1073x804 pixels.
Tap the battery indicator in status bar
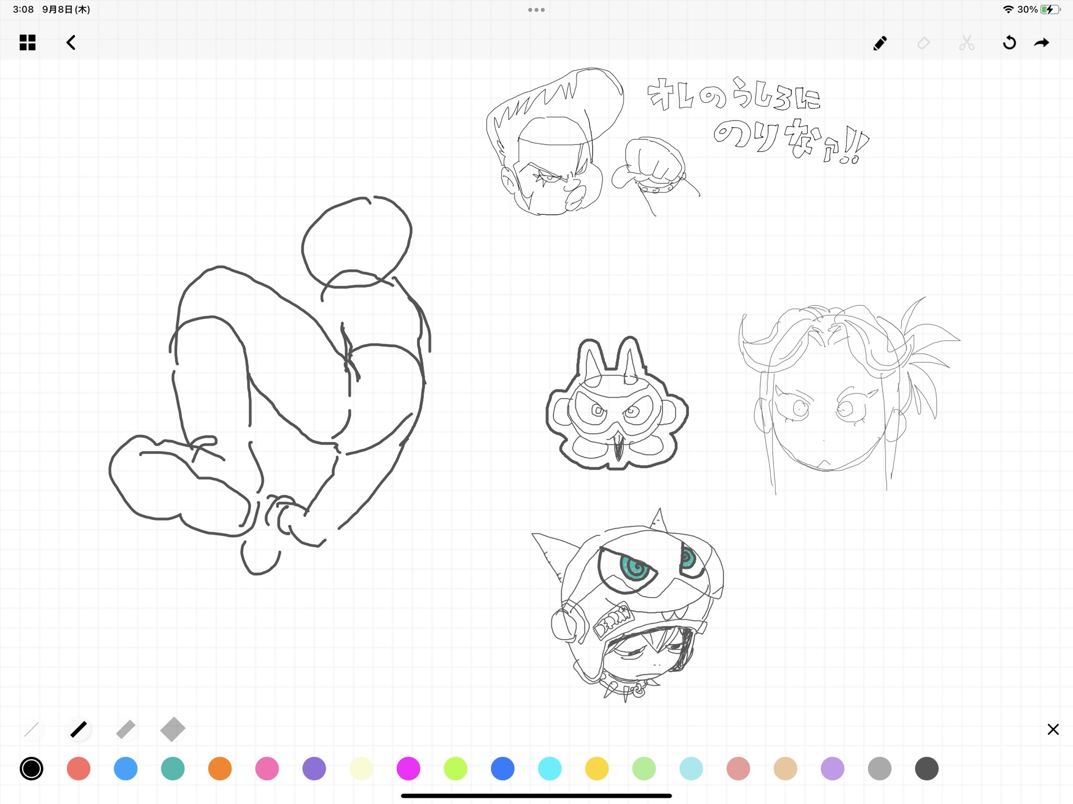[x=1050, y=9]
